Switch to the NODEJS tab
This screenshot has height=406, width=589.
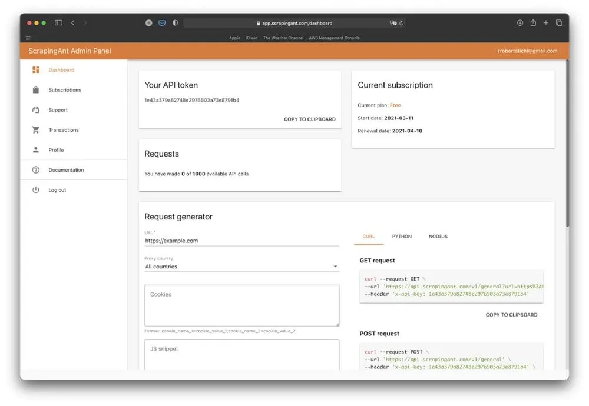point(438,237)
